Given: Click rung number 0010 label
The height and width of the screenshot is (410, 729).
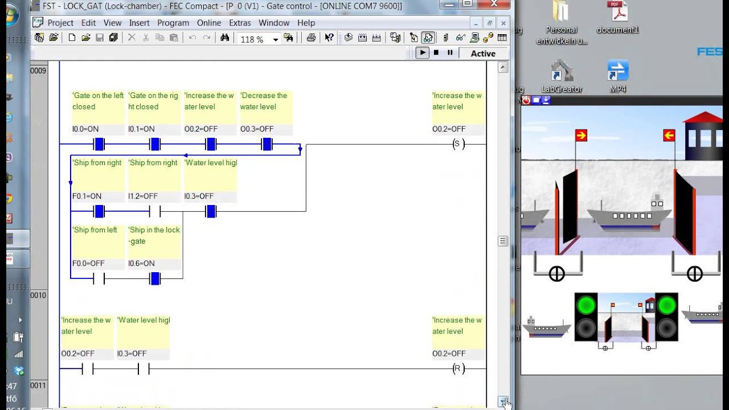Looking at the screenshot, I should pos(38,295).
